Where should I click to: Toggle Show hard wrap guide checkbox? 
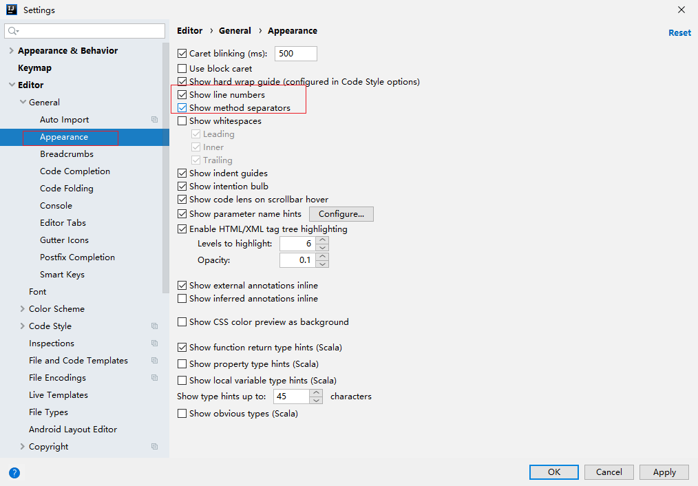click(182, 81)
